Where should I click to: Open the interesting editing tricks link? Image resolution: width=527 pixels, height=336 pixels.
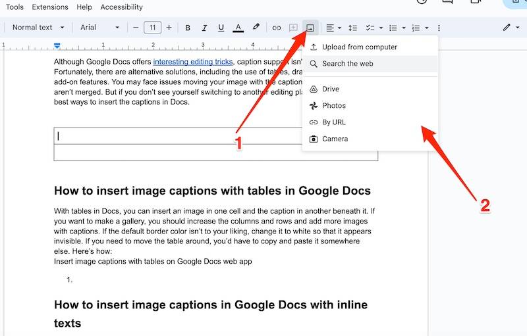click(x=192, y=62)
